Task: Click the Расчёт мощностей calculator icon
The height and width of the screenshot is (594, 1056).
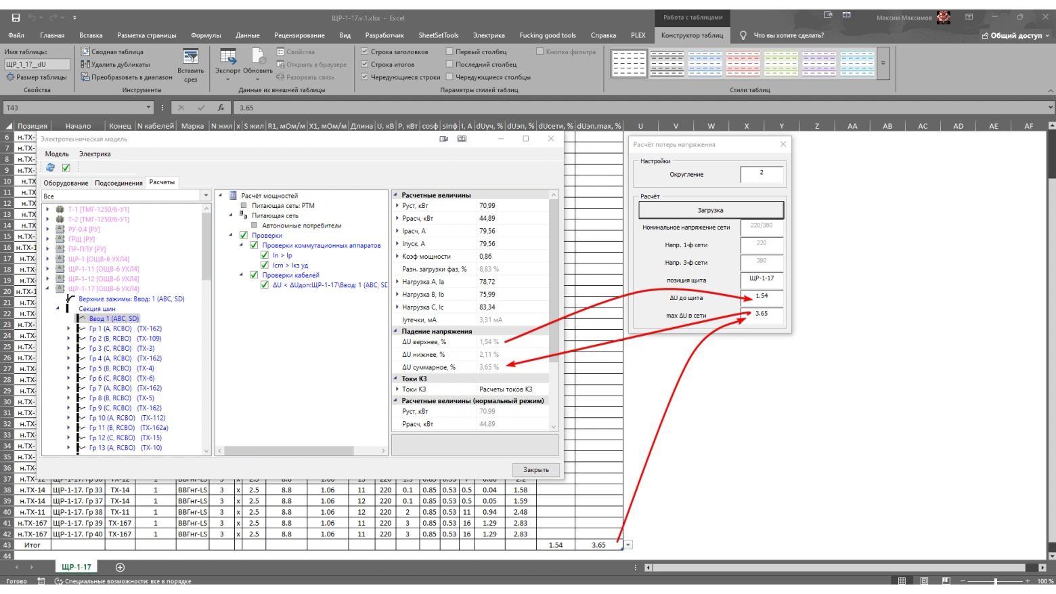Action: click(233, 196)
